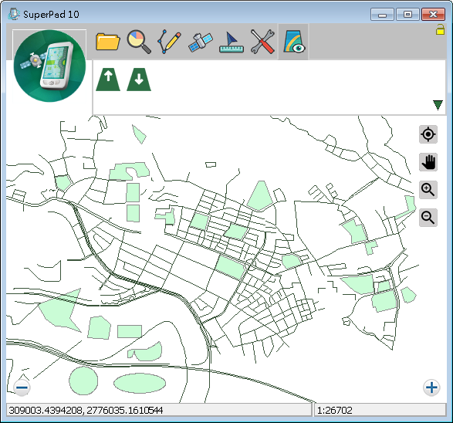Click the magnifier pie chart query icon
Image resolution: width=453 pixels, height=423 pixels.
(x=139, y=42)
